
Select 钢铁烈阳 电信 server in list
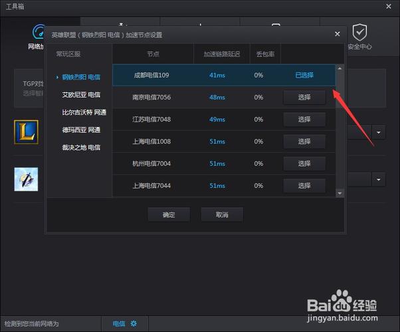point(81,77)
